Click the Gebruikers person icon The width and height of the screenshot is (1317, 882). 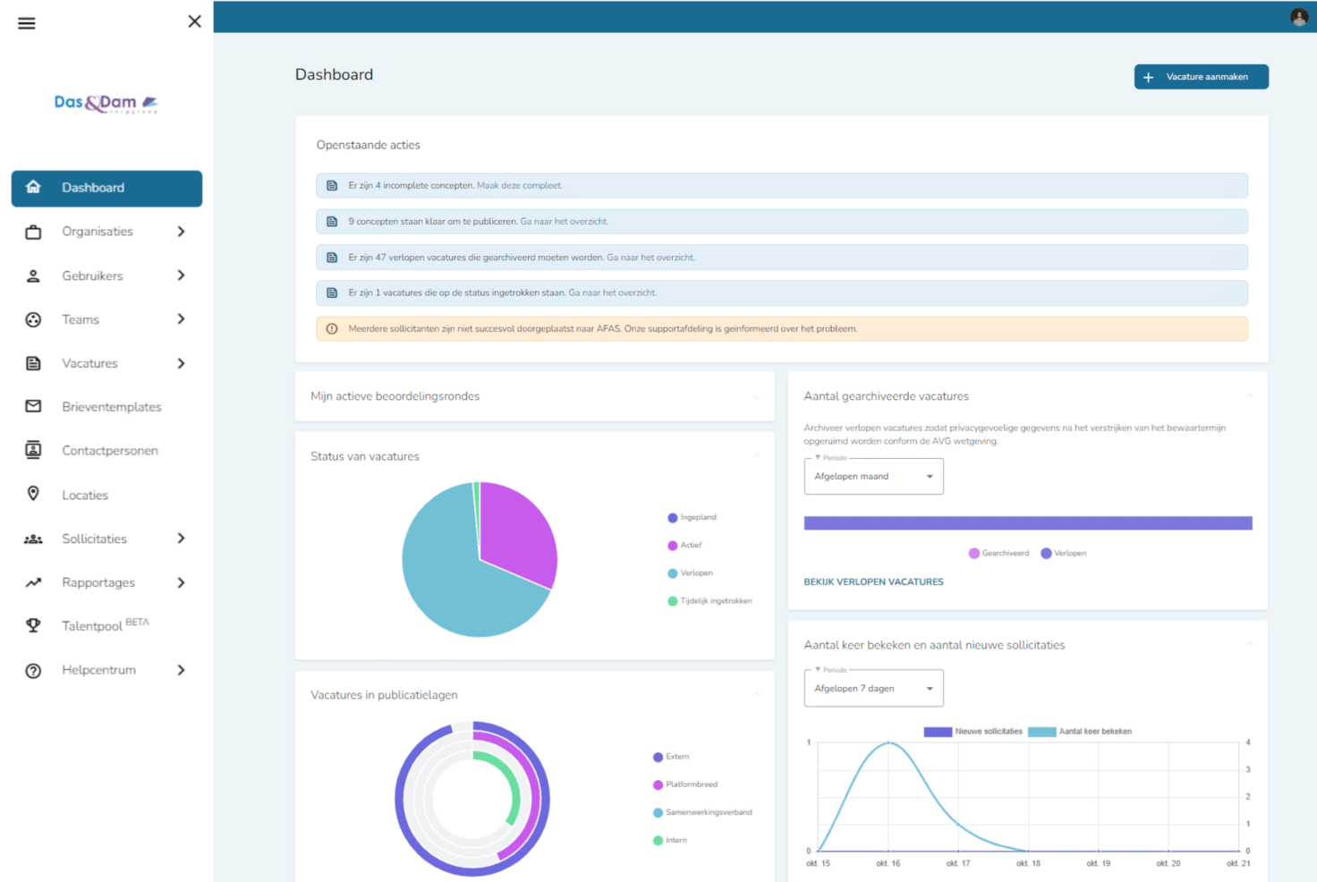(x=33, y=276)
